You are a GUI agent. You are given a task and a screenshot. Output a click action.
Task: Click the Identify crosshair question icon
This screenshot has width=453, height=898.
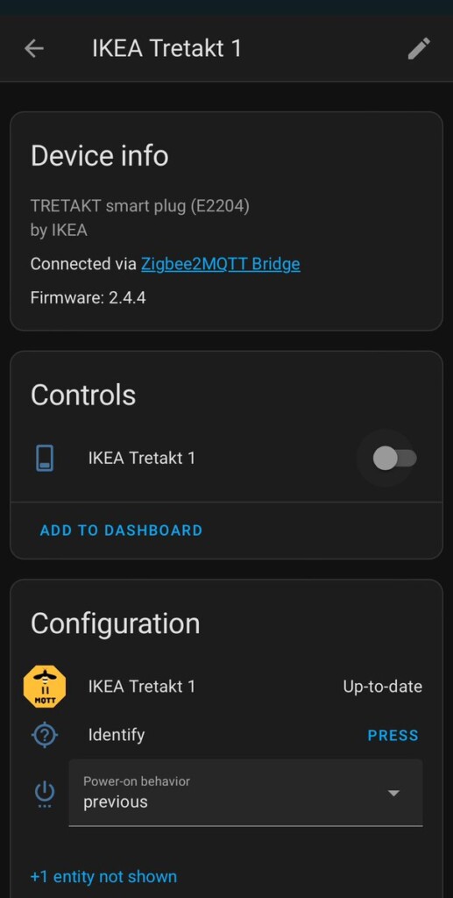click(45, 735)
